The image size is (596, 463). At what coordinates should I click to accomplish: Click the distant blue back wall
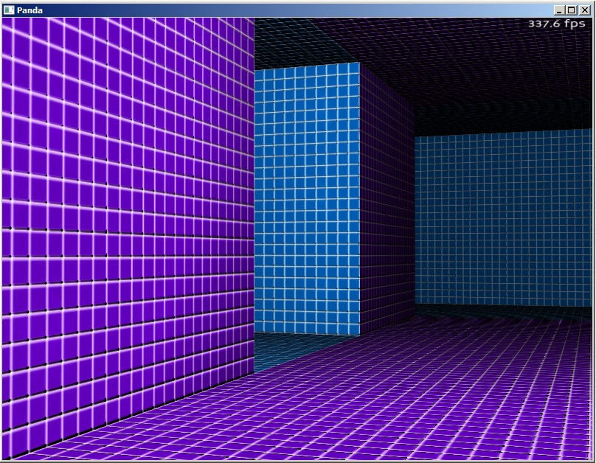point(502,221)
